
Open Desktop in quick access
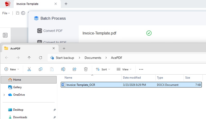point(18,110)
